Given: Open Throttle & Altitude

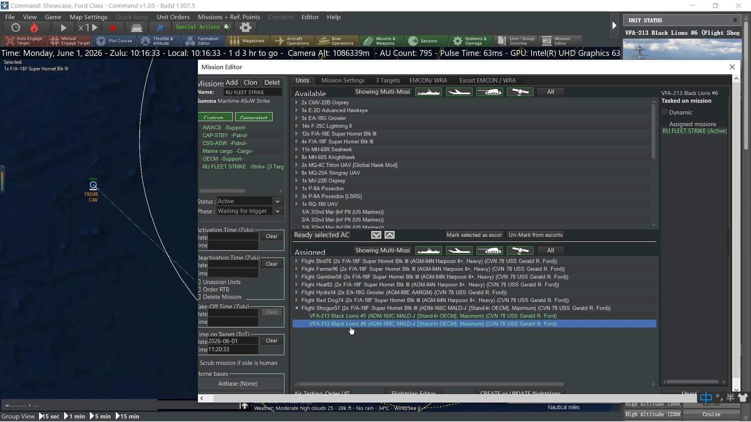Looking at the screenshot, I should pyautogui.click(x=158, y=41).
